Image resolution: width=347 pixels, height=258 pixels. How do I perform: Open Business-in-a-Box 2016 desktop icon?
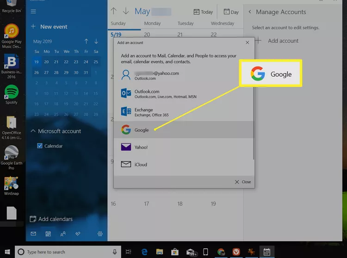click(11, 66)
